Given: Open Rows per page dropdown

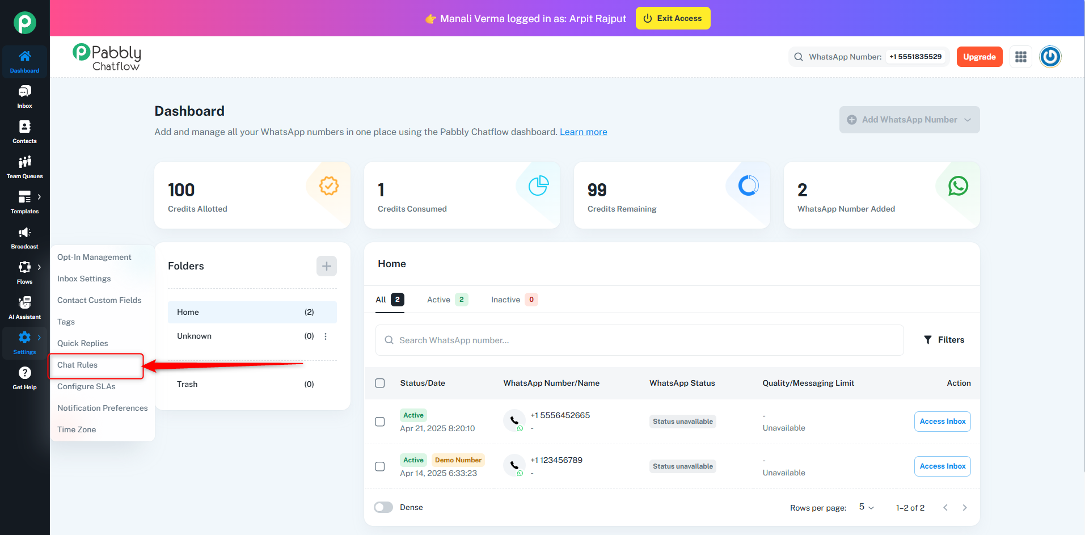Looking at the screenshot, I should click(866, 507).
